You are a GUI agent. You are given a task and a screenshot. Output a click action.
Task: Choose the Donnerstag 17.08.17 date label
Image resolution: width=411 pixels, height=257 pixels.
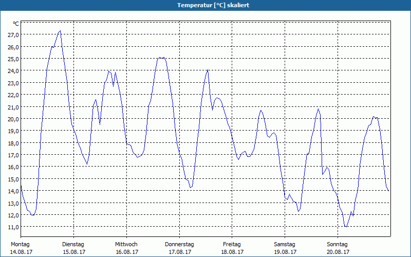coord(179,248)
